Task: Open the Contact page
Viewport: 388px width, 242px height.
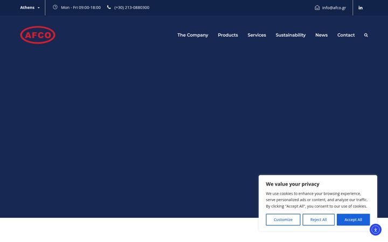Action: click(345, 35)
